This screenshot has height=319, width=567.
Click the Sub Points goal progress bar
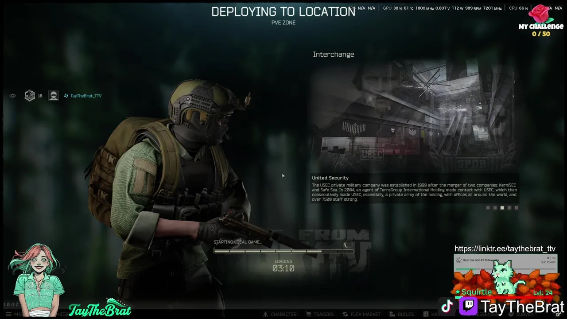(505, 268)
